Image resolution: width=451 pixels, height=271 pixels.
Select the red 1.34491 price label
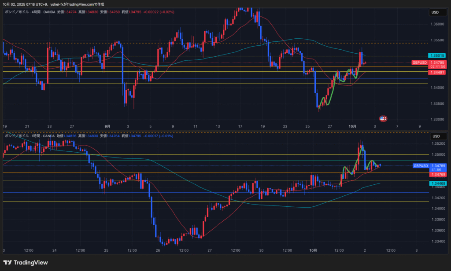pos(438,72)
